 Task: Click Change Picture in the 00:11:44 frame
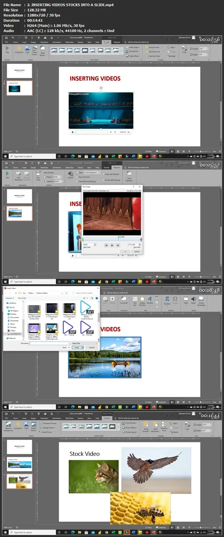pyautogui.click(x=47, y=428)
